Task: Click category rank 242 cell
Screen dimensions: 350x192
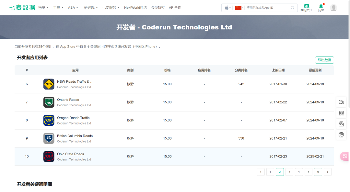Action: coord(241,84)
